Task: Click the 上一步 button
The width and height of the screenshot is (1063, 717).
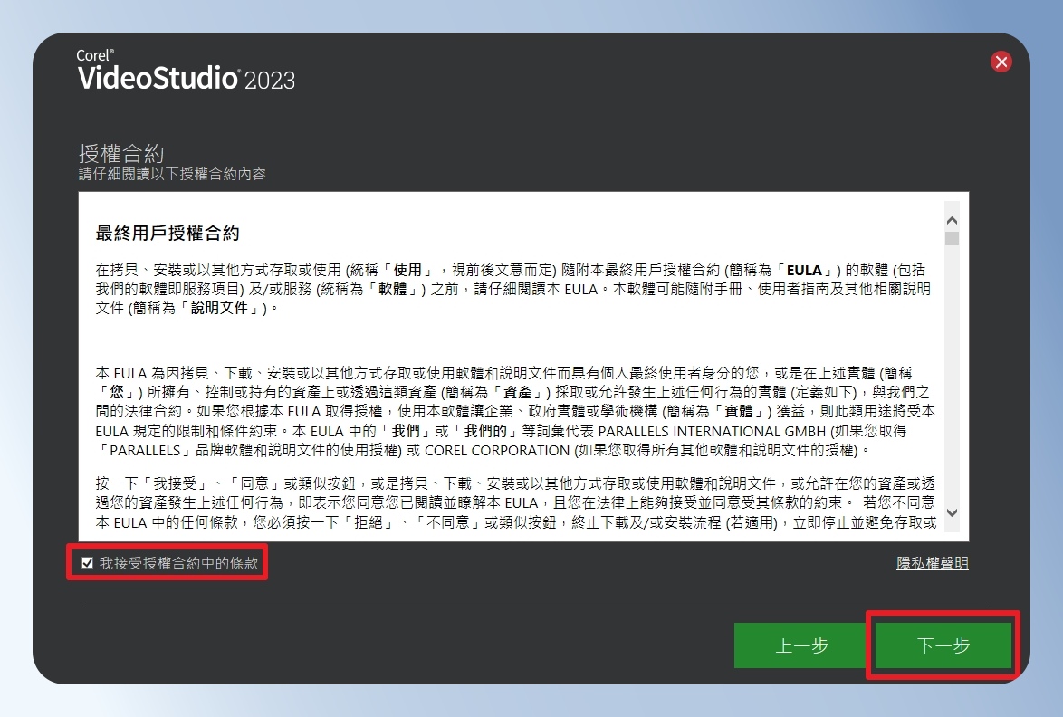Action: [801, 645]
